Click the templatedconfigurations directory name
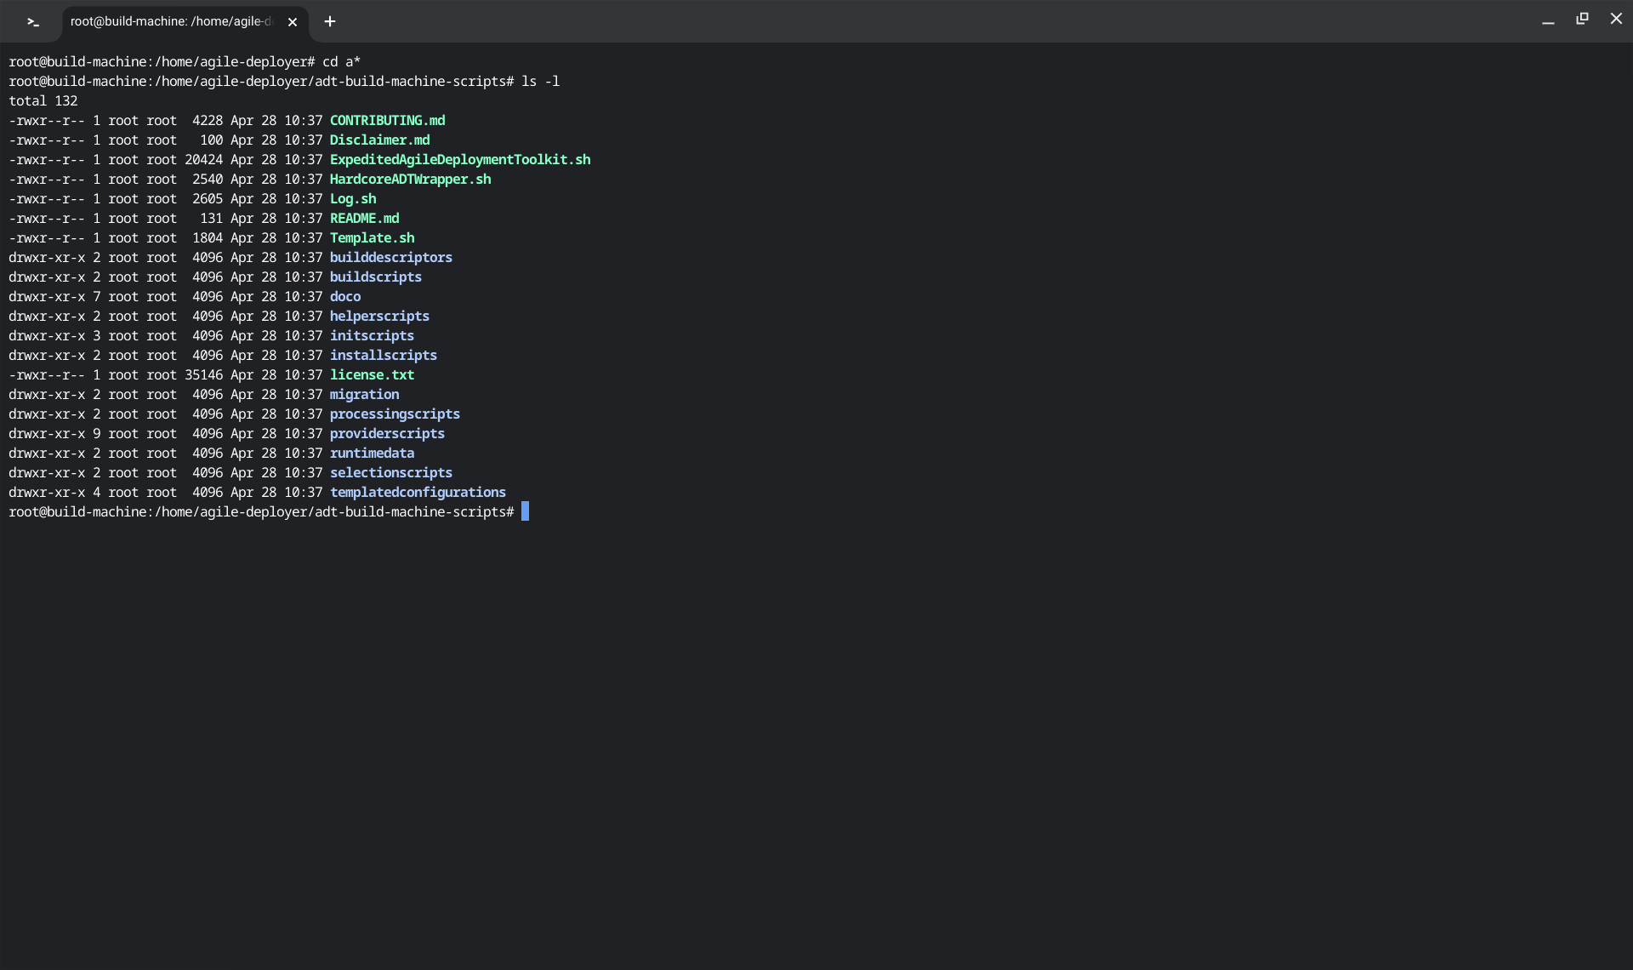Viewport: 1633px width, 970px height. click(418, 493)
